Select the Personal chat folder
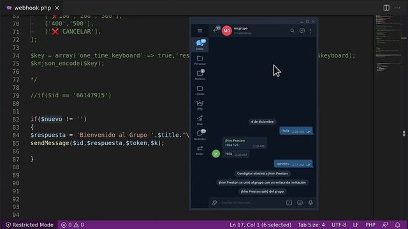 pyautogui.click(x=200, y=60)
